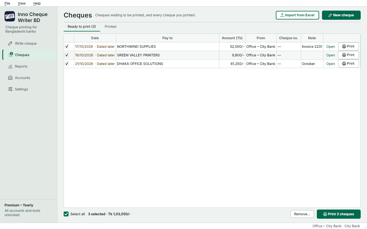
Task: Open Settings from the sidebar
Action: click(29, 89)
